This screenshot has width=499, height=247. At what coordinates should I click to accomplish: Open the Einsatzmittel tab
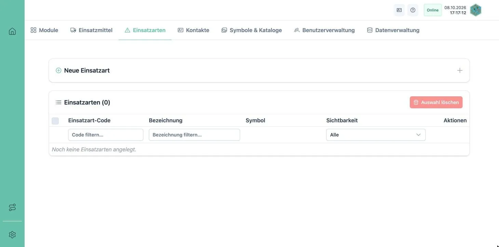tap(92, 30)
